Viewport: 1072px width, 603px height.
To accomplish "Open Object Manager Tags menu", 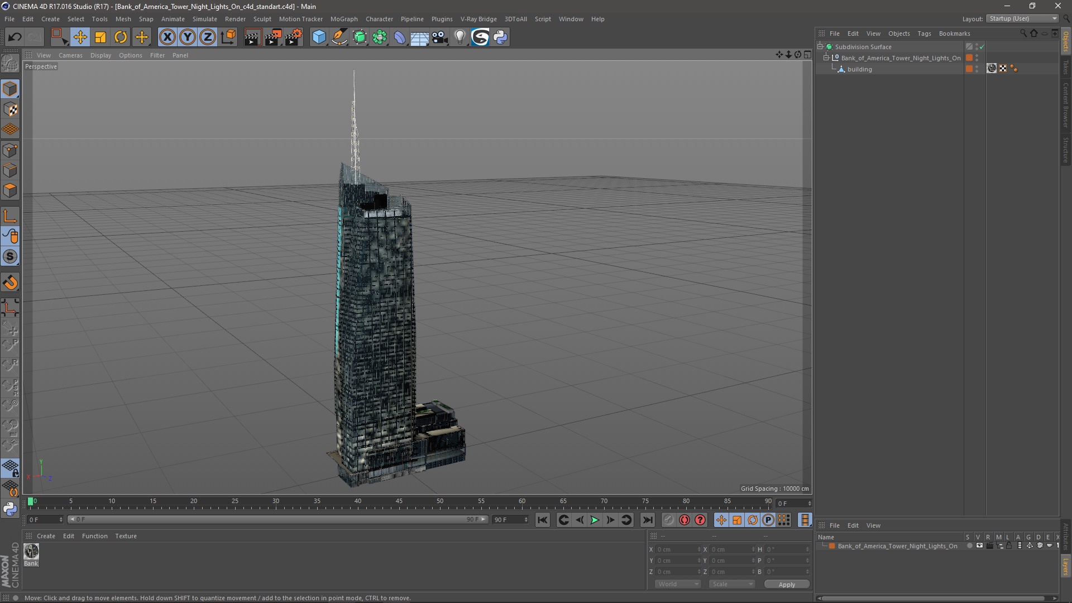I will (924, 33).
